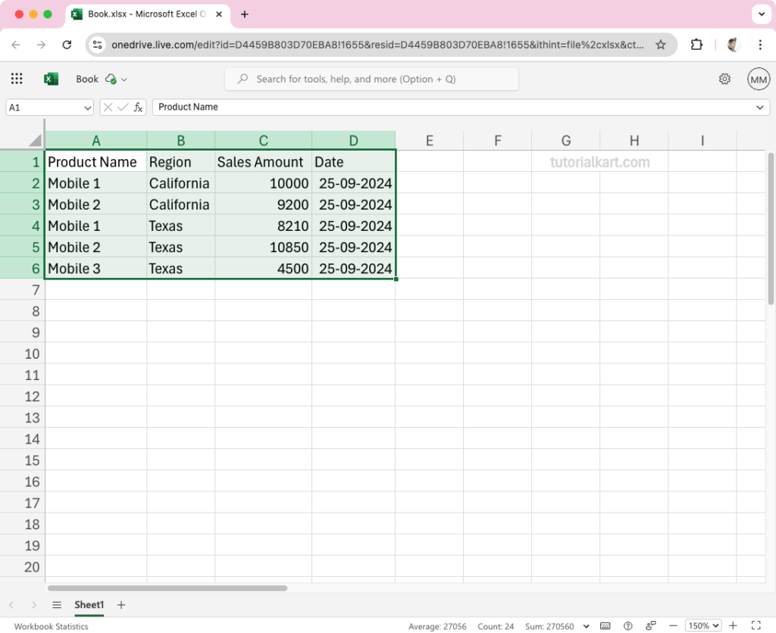Open the sheet list menu icon
This screenshot has height=633, width=776.
[x=57, y=605]
